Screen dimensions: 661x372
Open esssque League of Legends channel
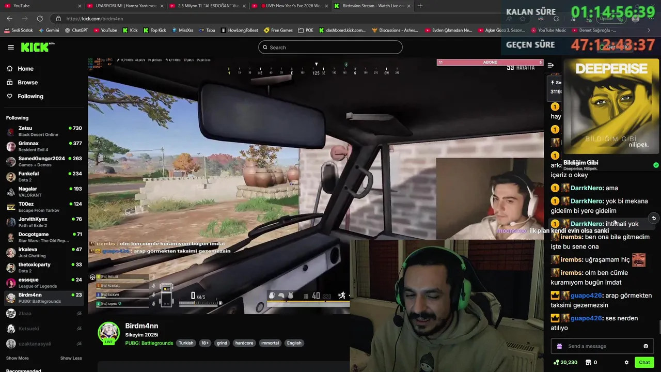(44, 283)
